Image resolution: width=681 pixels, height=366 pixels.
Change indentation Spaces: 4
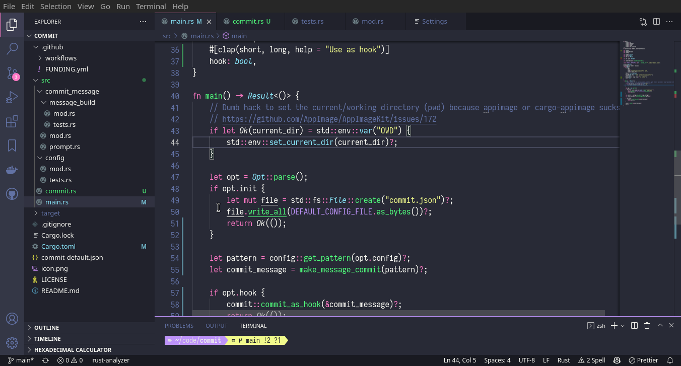(497, 360)
